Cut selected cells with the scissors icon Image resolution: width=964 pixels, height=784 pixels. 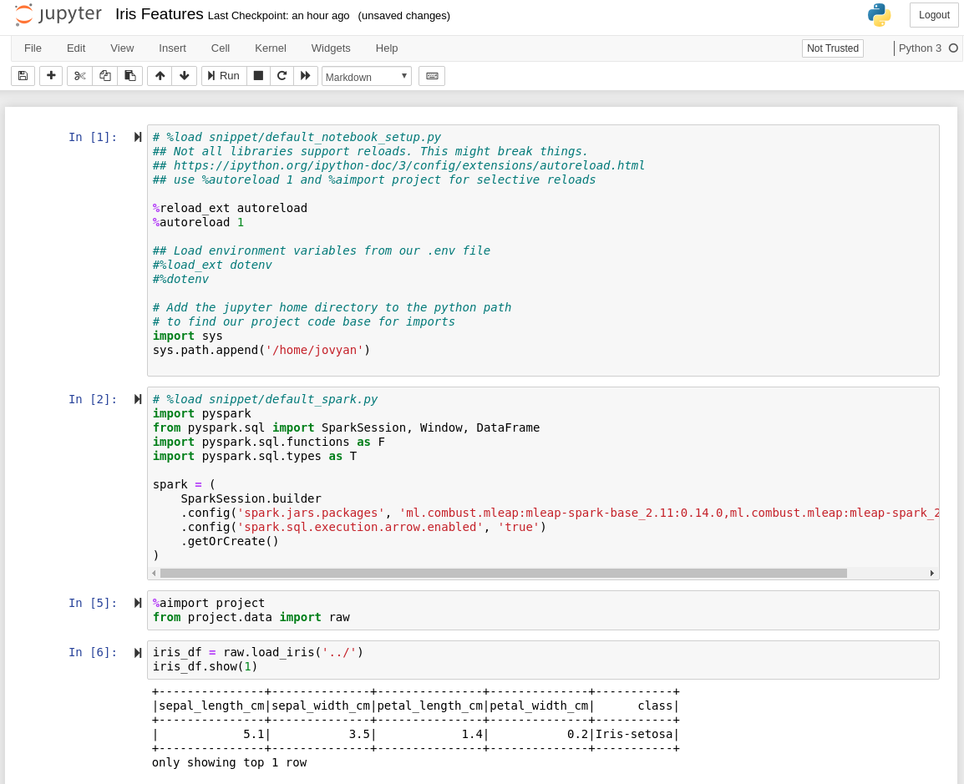click(79, 76)
